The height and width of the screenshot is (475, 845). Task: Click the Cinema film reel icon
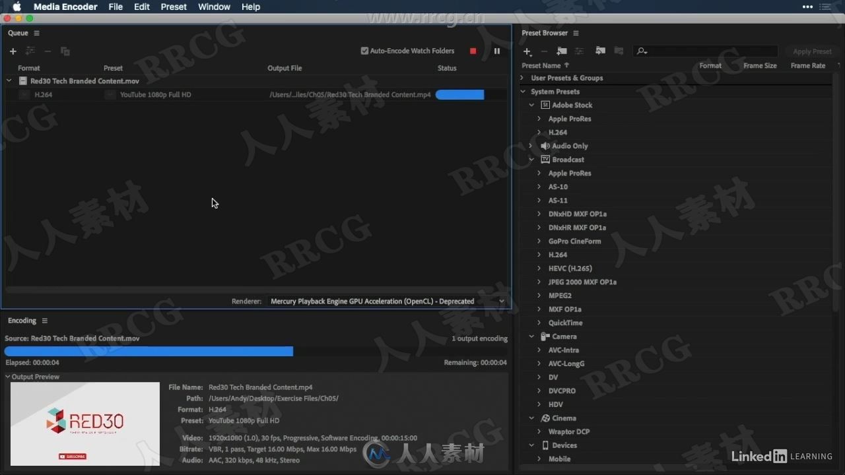tap(545, 418)
